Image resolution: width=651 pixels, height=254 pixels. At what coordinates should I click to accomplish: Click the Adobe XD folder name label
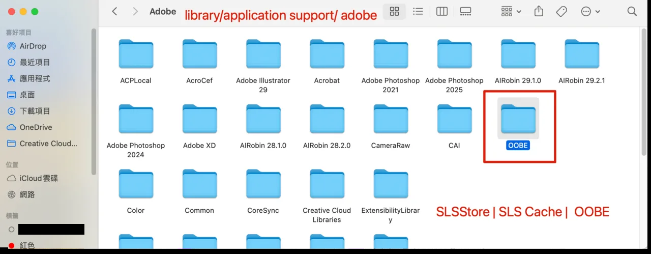click(x=199, y=146)
